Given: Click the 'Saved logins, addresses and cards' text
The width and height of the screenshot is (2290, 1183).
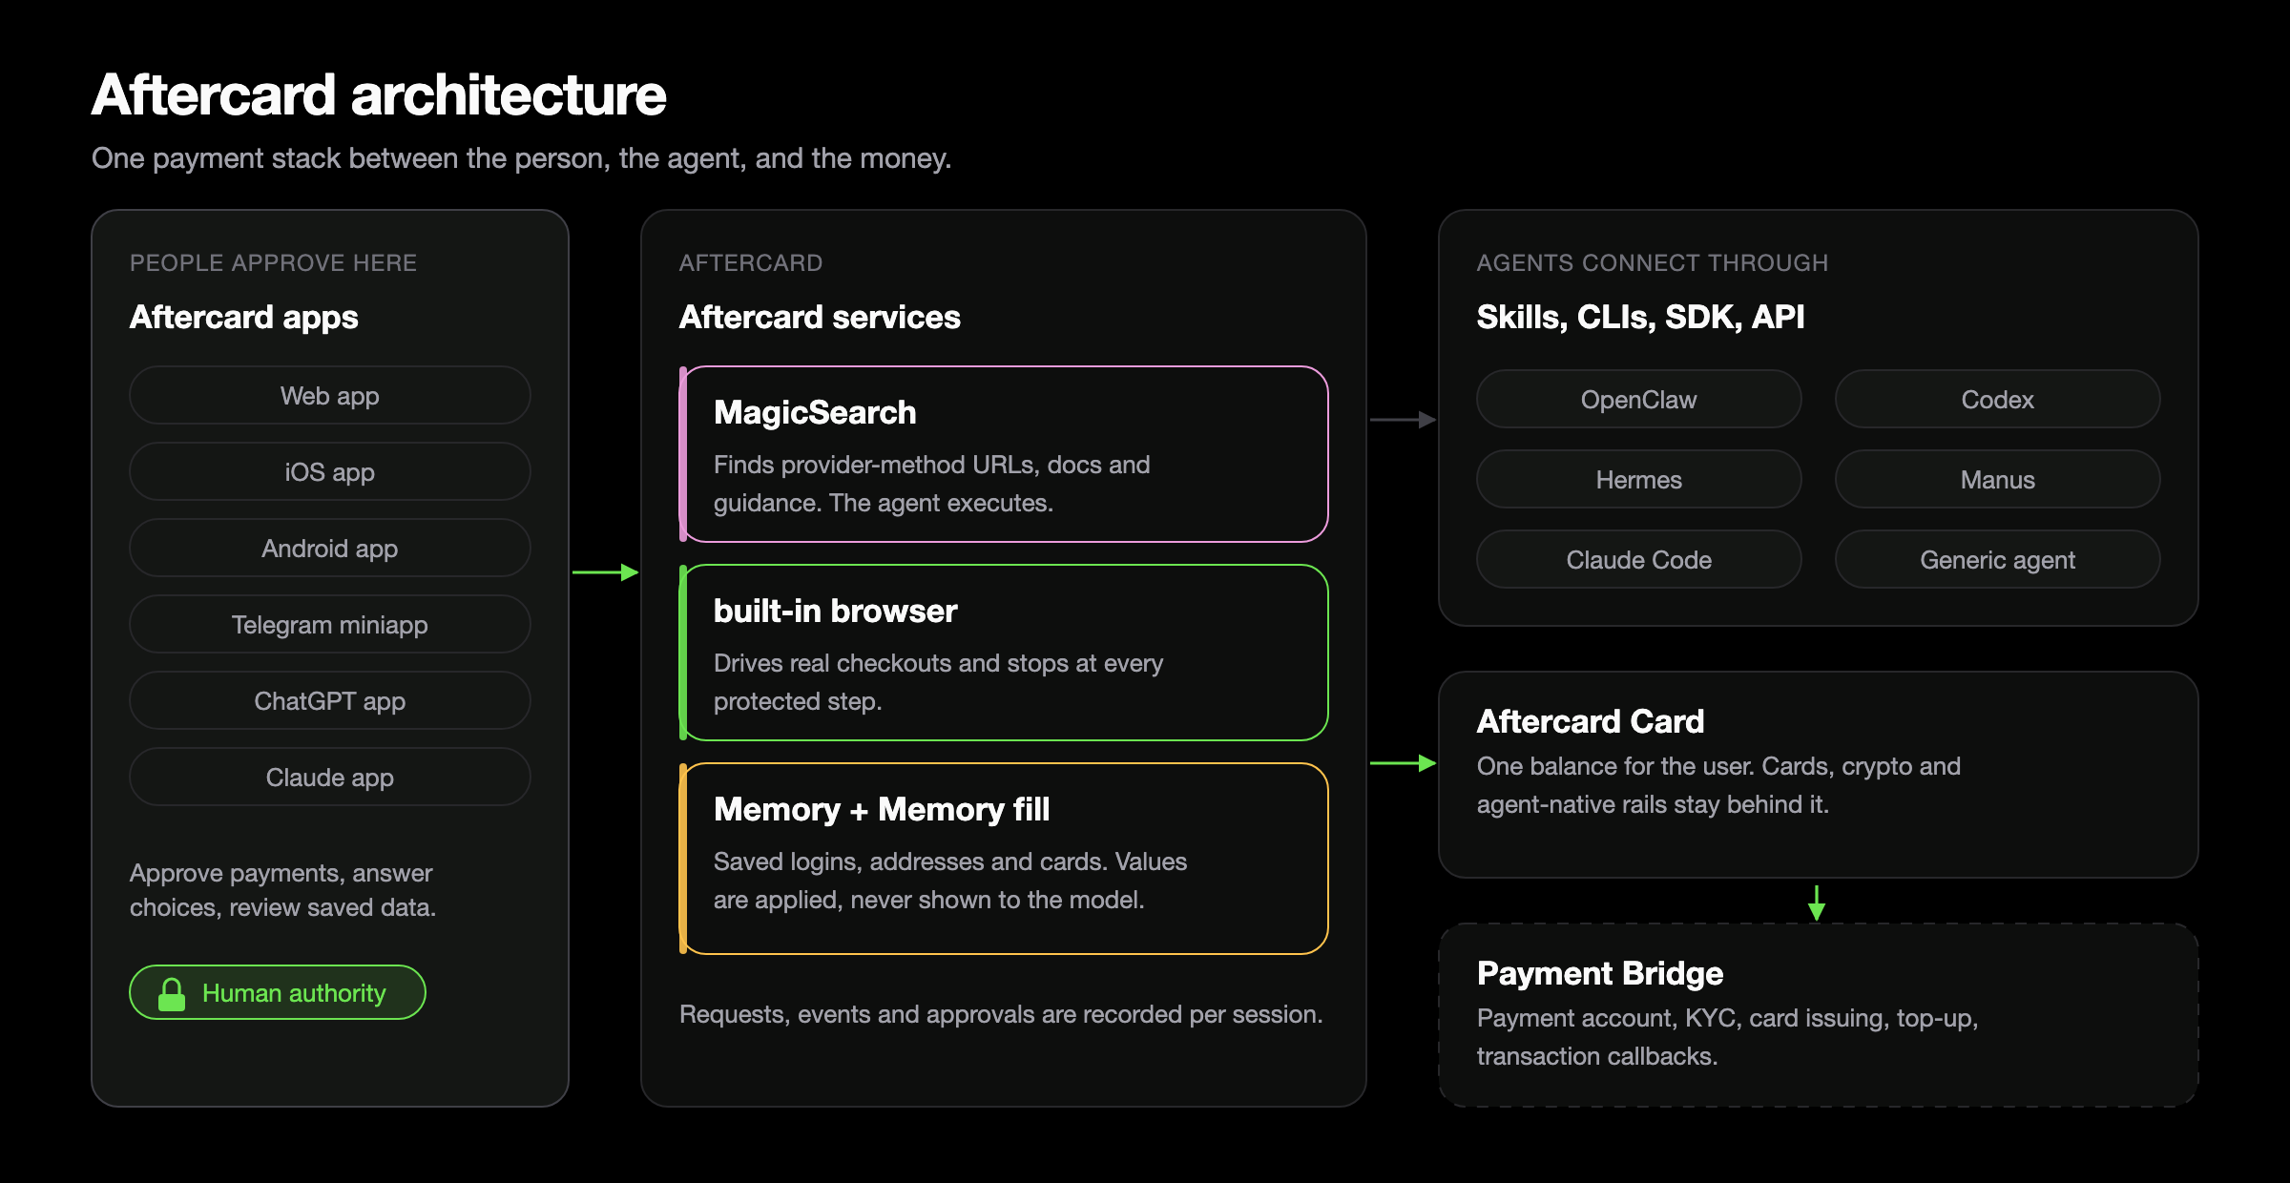Looking at the screenshot, I should (950, 881).
